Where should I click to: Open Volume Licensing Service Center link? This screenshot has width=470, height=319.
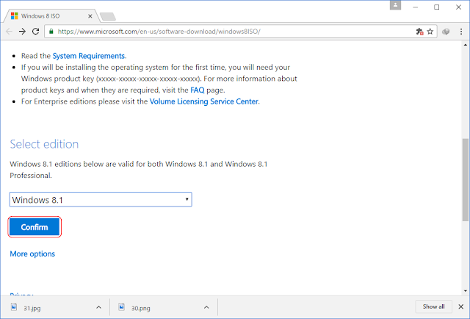pyautogui.click(x=204, y=101)
